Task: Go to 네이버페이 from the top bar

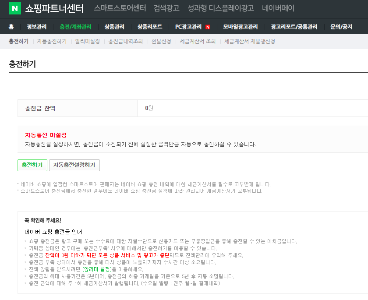Action: coord(276,7)
